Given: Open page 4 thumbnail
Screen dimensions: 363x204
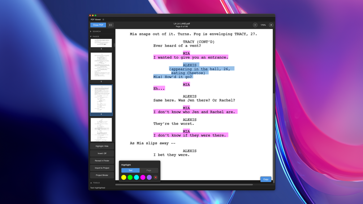Looking at the screenshot, I should click(101, 43).
